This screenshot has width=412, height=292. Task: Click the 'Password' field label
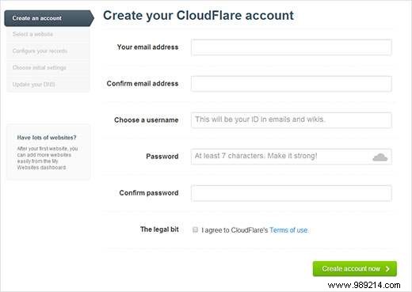(162, 157)
